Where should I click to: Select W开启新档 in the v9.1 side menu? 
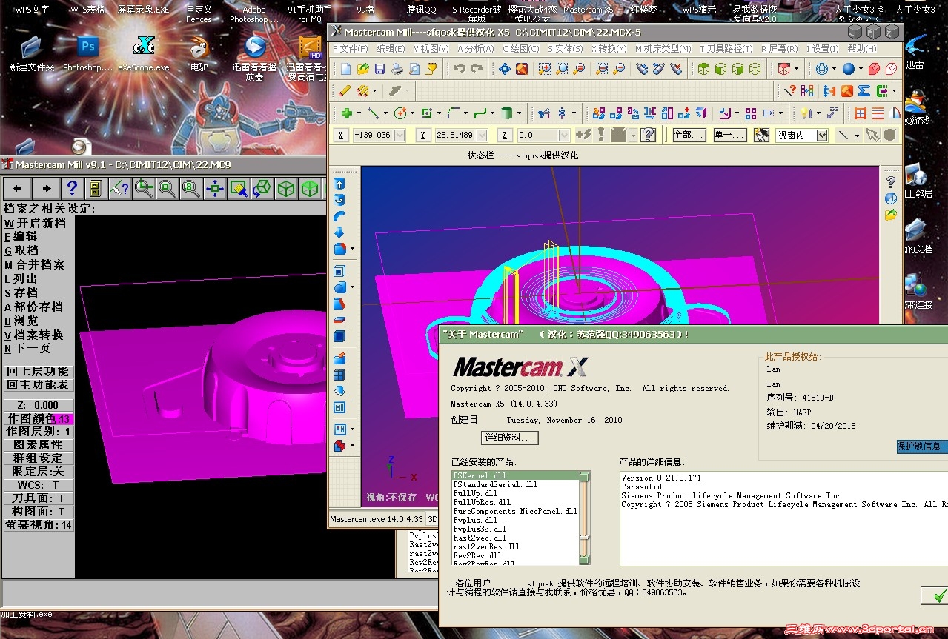click(x=36, y=223)
